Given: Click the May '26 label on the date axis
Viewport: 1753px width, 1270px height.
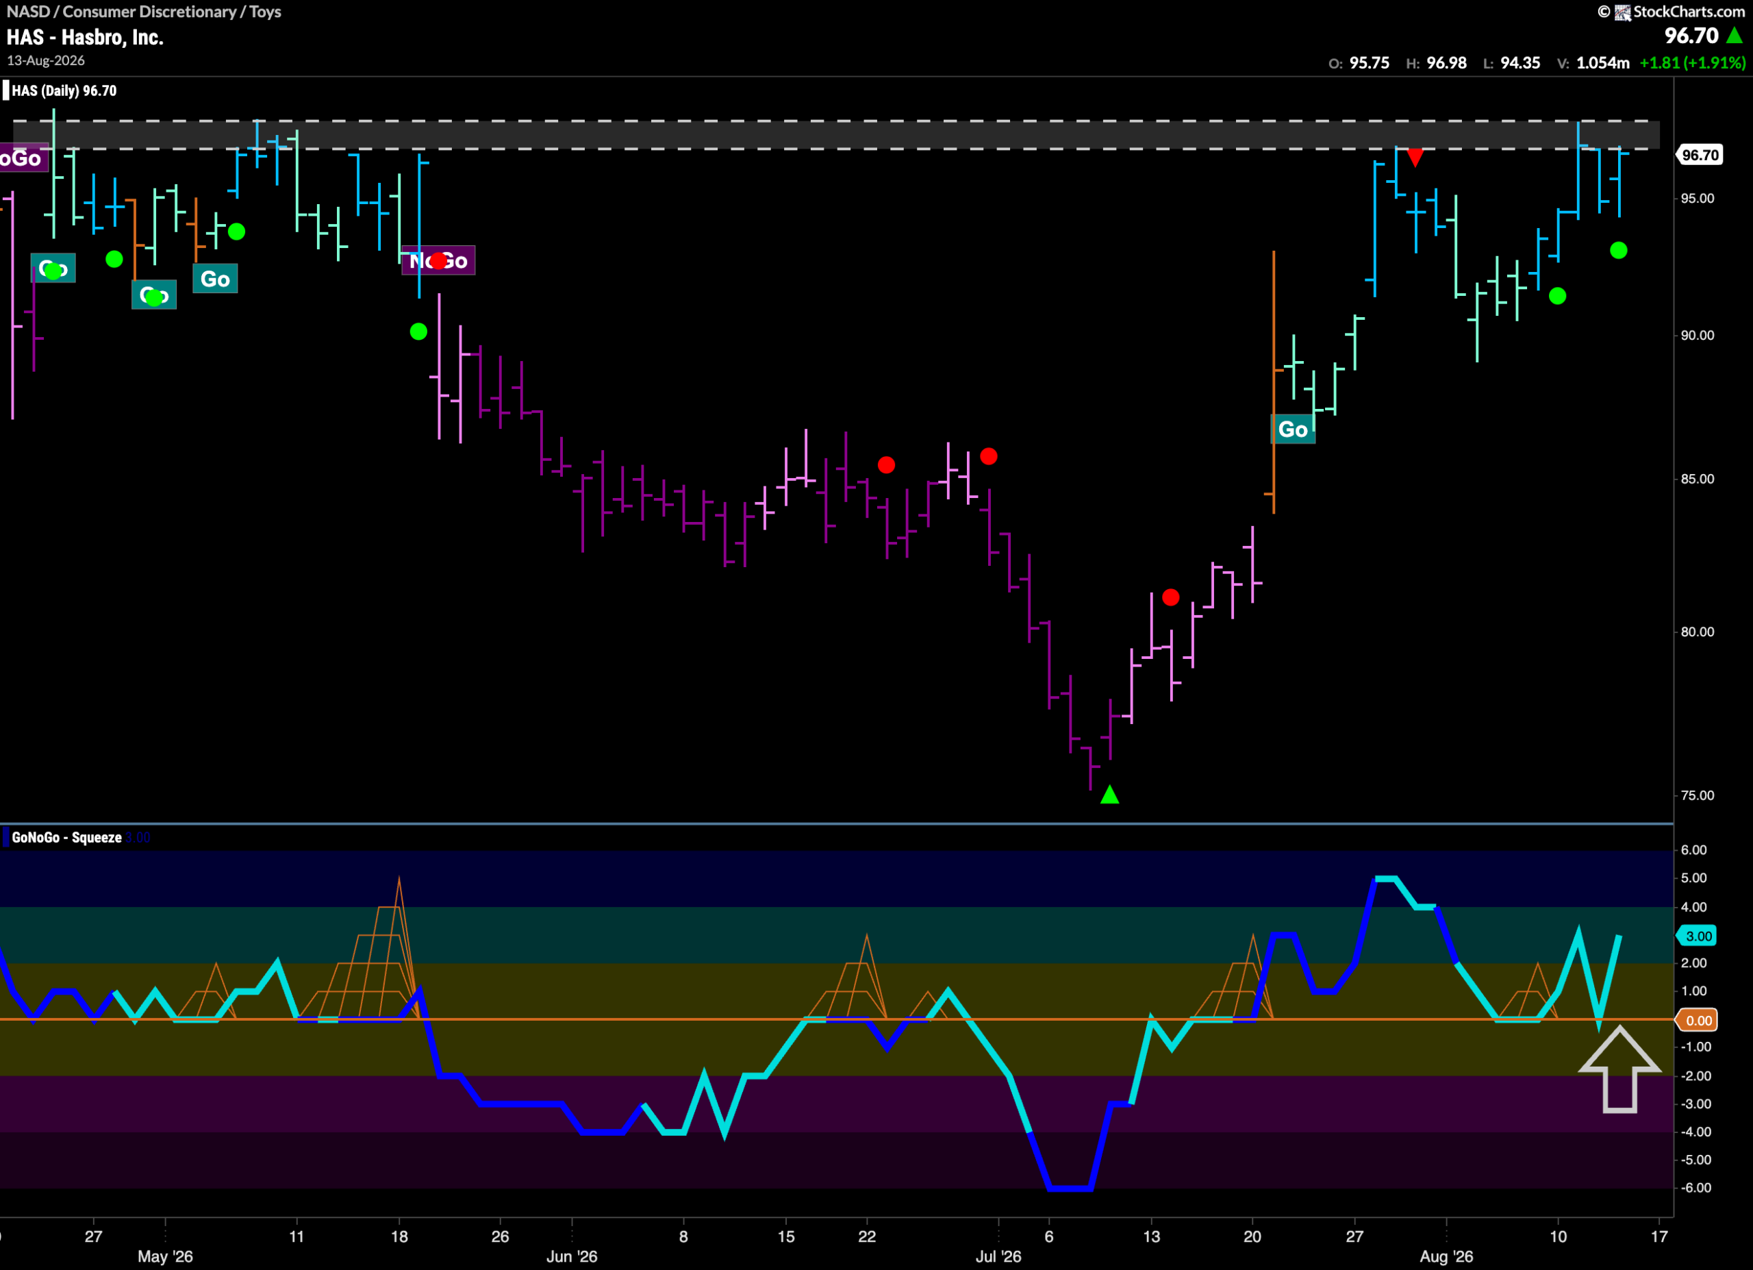Looking at the screenshot, I should coord(166,1257).
